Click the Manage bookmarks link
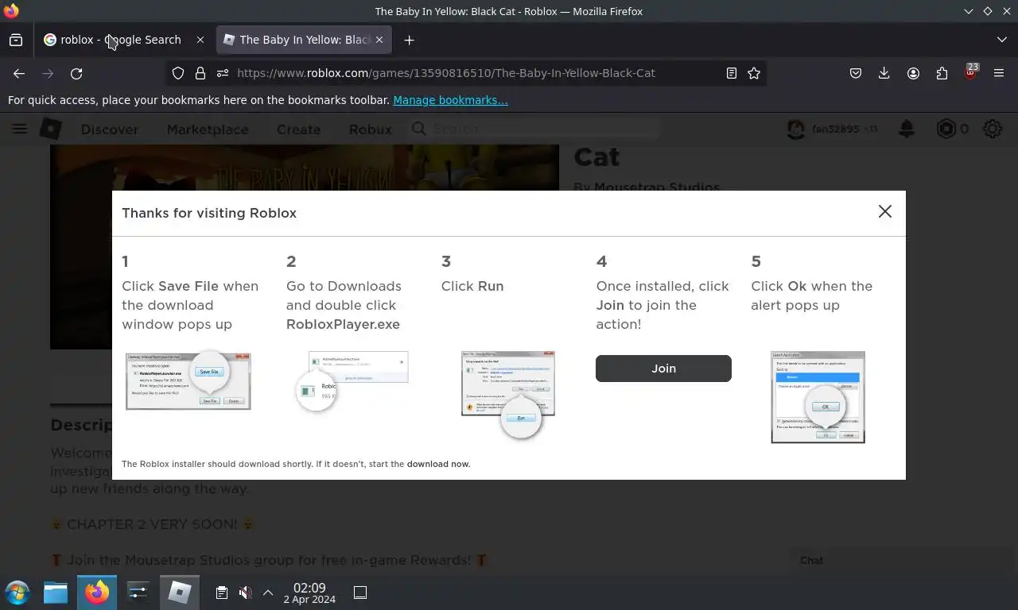This screenshot has height=610, width=1018. click(x=450, y=100)
